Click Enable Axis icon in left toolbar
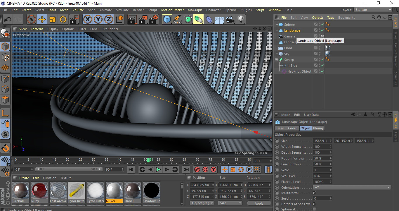 (5, 113)
